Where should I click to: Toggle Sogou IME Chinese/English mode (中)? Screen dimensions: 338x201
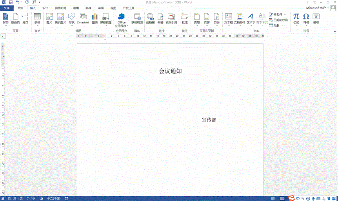tap(298, 198)
